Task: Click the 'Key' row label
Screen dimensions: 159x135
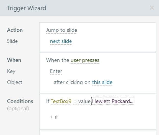Action: [x=11, y=71]
